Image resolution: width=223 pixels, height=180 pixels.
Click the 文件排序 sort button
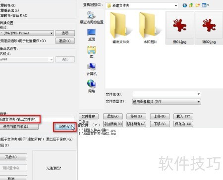click(x=89, y=116)
